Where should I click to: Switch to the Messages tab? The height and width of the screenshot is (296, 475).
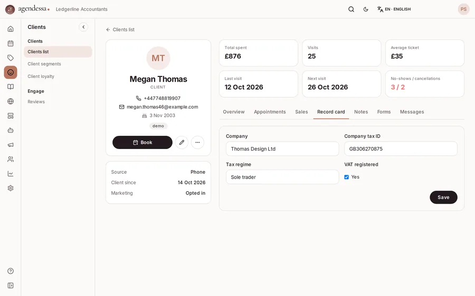[412, 112]
